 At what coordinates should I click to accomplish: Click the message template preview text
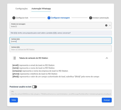pyautogui.click(x=41, y=33)
